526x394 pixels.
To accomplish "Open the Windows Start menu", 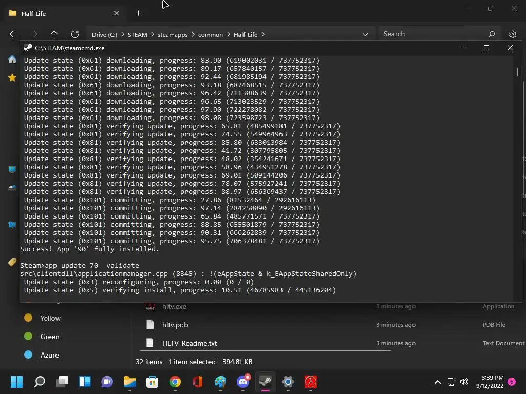I will (16, 382).
